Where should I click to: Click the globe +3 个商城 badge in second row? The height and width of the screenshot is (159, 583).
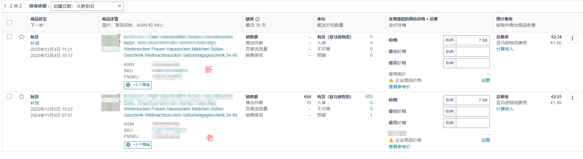coord(138,145)
